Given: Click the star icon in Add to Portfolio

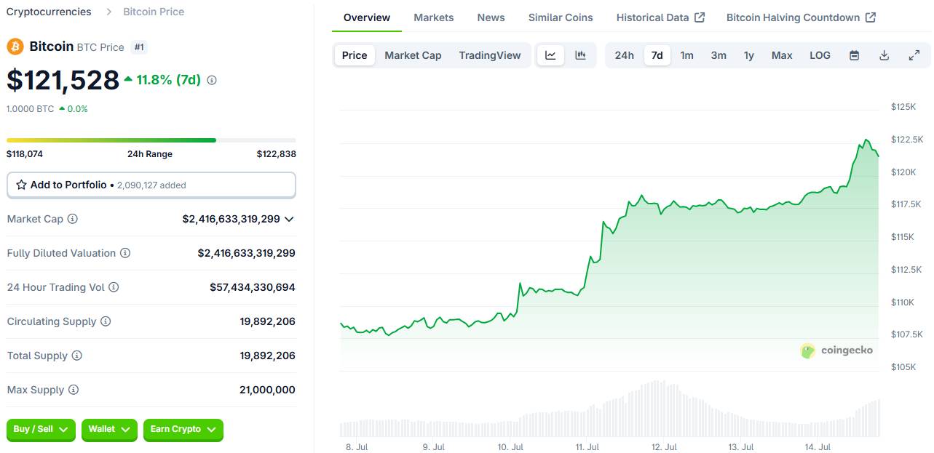Looking at the screenshot, I should 22,185.
